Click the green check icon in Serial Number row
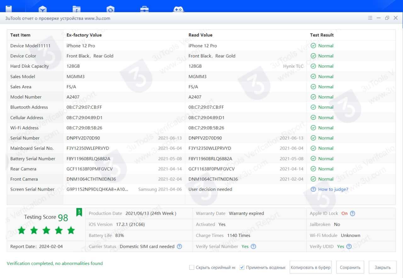The height and width of the screenshot is (278, 403). (313, 138)
